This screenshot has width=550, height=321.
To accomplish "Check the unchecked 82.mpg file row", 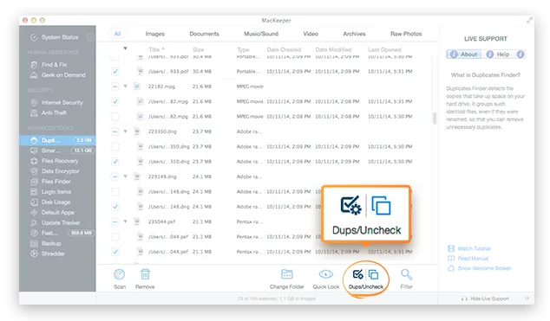I will [x=115, y=117].
